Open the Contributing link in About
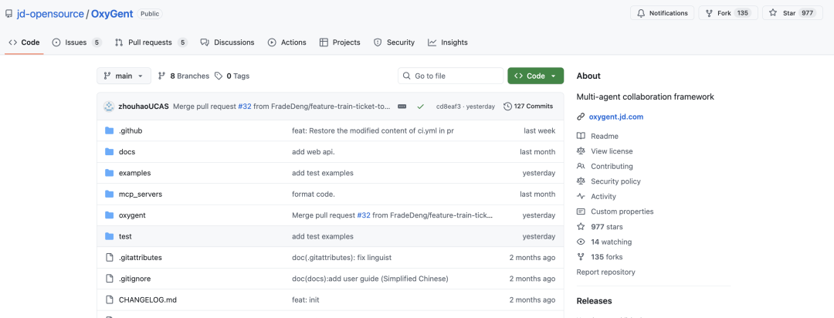Image resolution: width=834 pixels, height=318 pixels. tap(612, 167)
